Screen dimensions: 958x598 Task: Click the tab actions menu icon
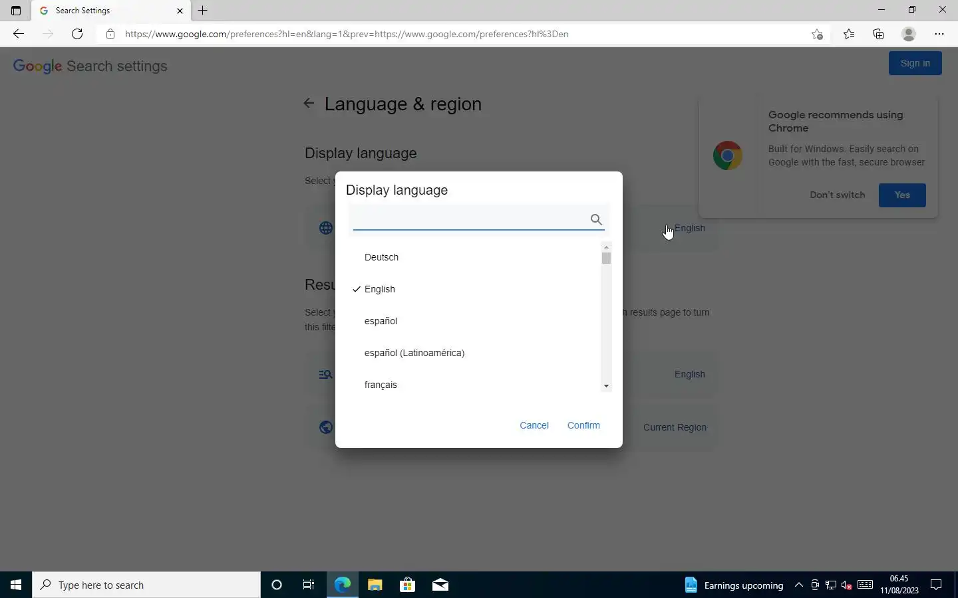click(x=16, y=11)
